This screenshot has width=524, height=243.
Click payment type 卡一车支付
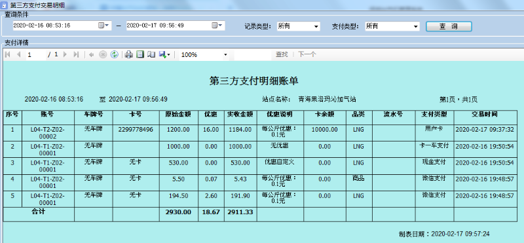(434, 145)
